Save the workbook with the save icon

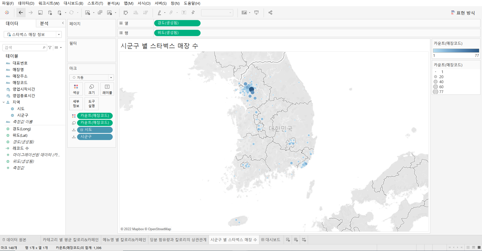click(x=40, y=13)
